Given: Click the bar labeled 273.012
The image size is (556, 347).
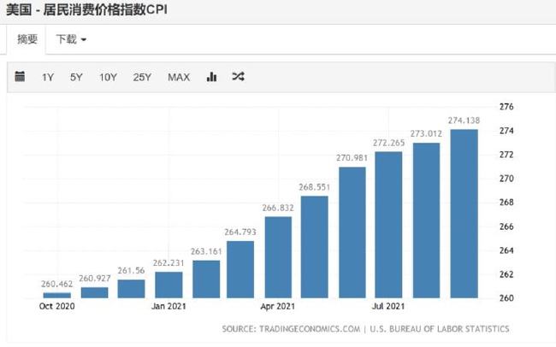Looking at the screenshot, I should [x=426, y=221].
